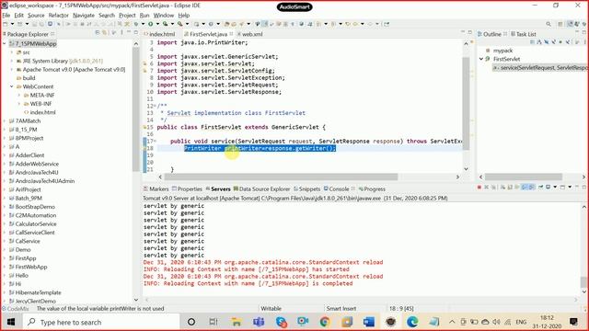This screenshot has height=331, width=589.
Task: Open the Snippets view tab
Action: tap(306, 189)
